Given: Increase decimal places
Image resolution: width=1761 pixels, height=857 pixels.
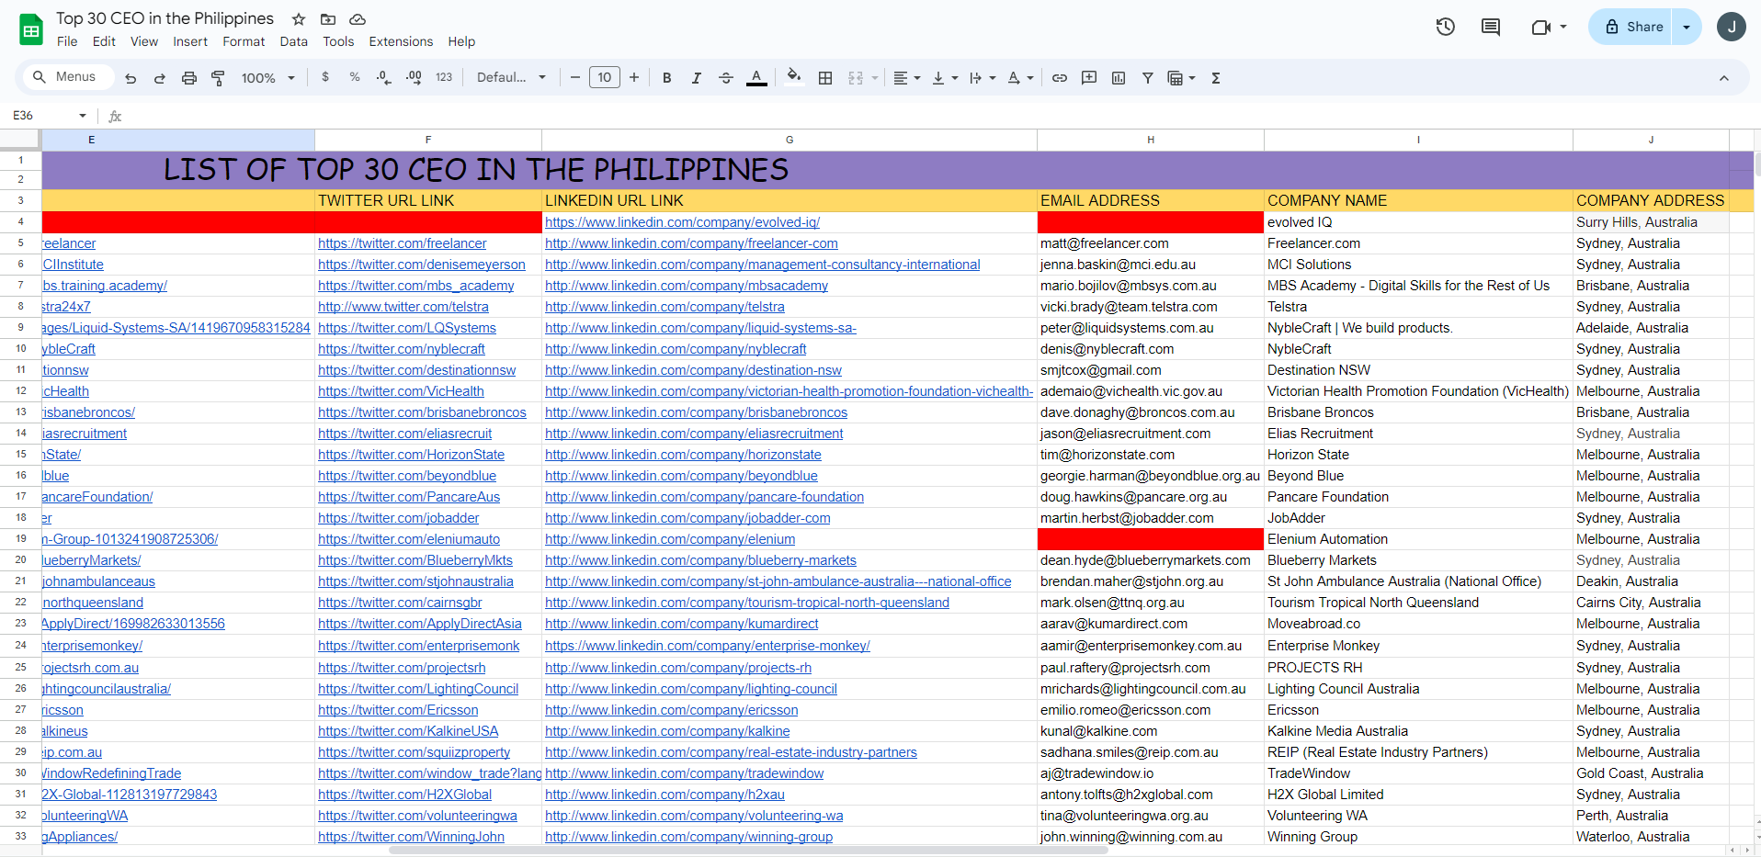Looking at the screenshot, I should pos(414,78).
